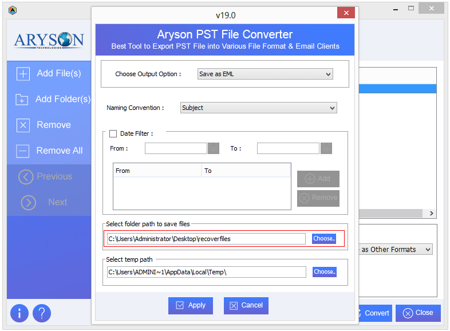Click the Previous label in sidebar

coord(54,176)
